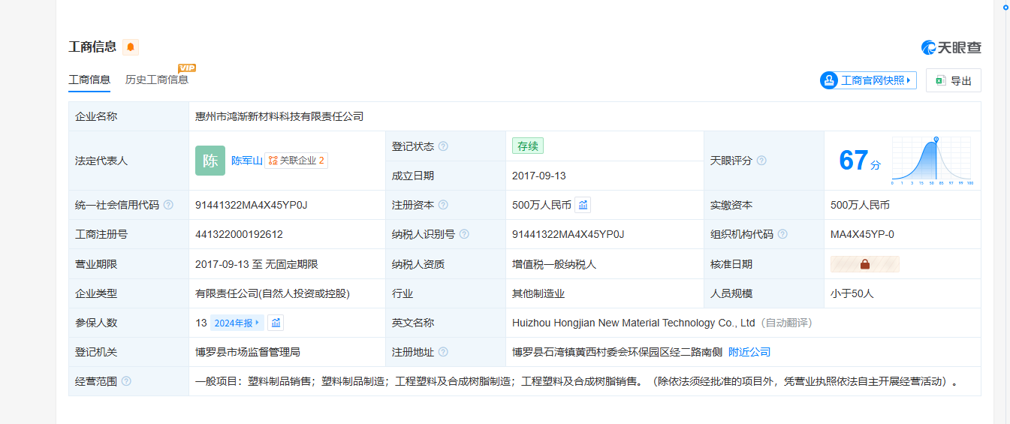Click the 附近公司 nearby companies link

(749, 352)
